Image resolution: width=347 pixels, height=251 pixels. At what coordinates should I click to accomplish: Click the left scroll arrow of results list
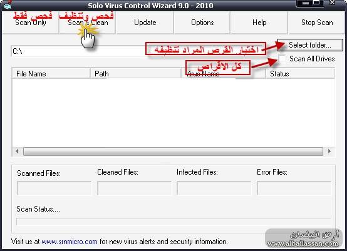[x=18, y=151]
